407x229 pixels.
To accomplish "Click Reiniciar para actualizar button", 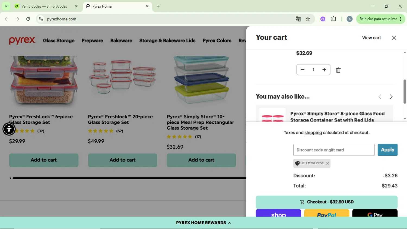I will (378, 19).
